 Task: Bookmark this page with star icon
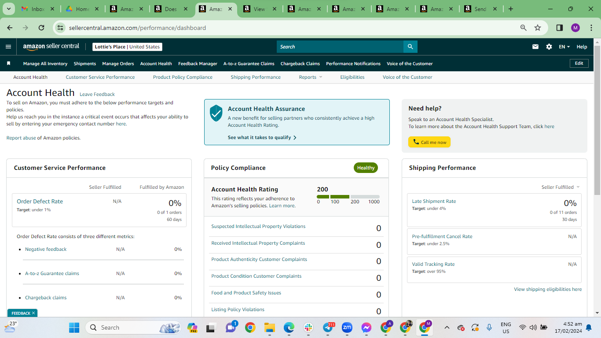[538, 28]
